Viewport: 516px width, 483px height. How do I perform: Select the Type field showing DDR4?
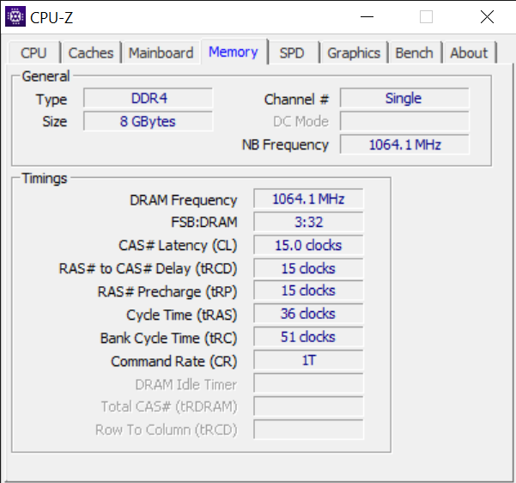[148, 98]
